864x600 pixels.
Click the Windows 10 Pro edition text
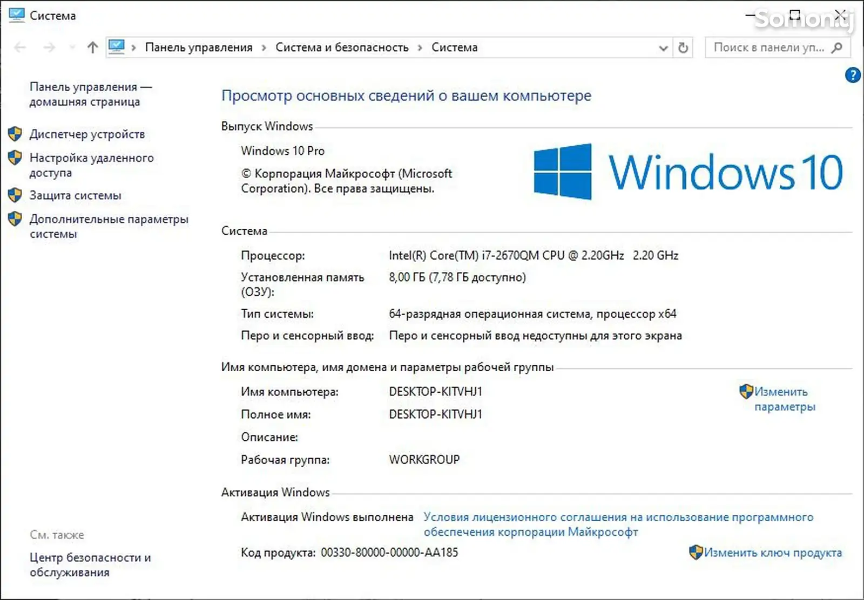pos(282,151)
